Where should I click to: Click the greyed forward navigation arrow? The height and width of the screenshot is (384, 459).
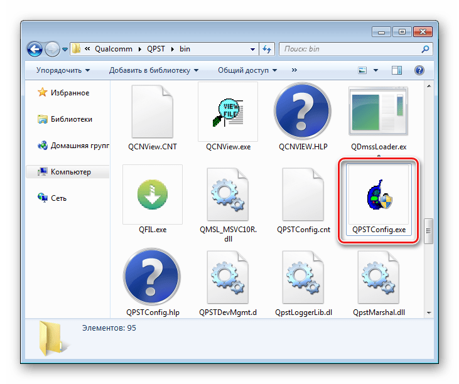pyautogui.click(x=52, y=49)
